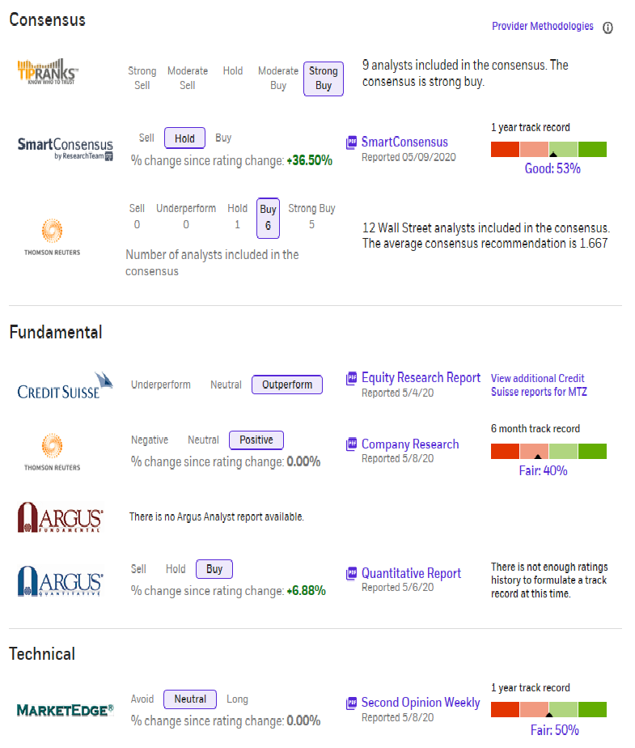635x748 pixels.
Task: Select the SmartConsensus Hold rating
Action: tap(184, 138)
